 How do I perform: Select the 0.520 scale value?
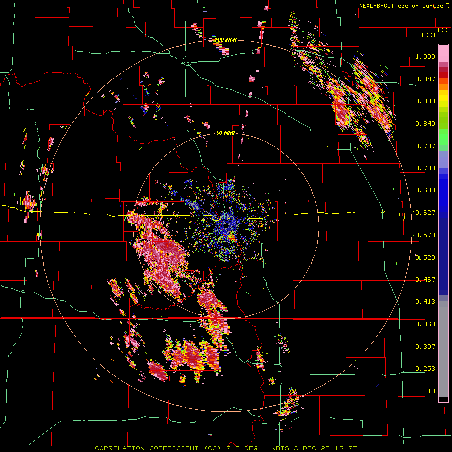[x=425, y=258]
